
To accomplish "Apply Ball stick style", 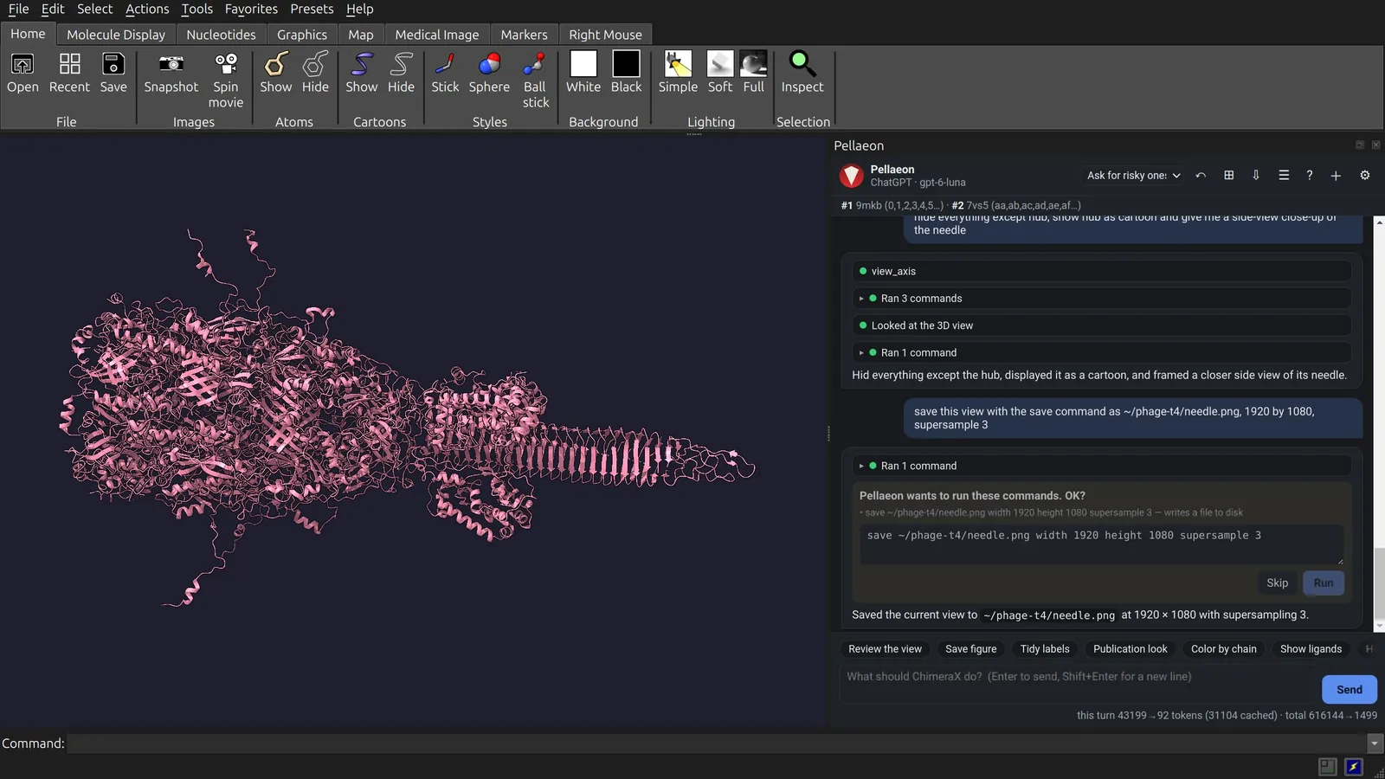I will click(535, 80).
